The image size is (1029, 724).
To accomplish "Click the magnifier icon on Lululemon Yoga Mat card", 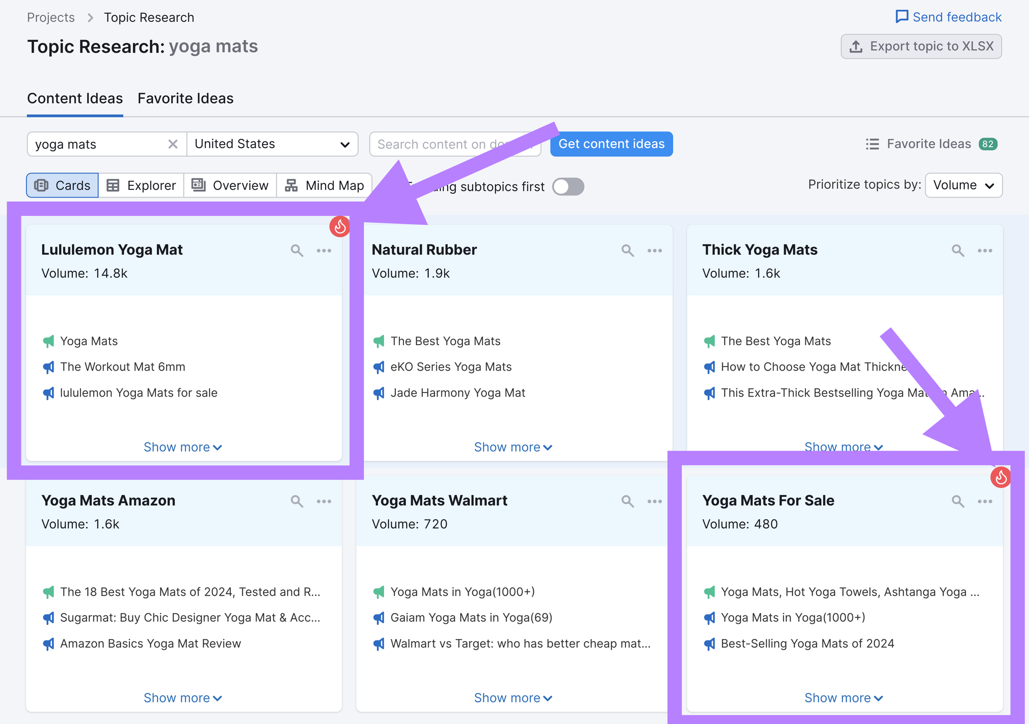I will (297, 250).
